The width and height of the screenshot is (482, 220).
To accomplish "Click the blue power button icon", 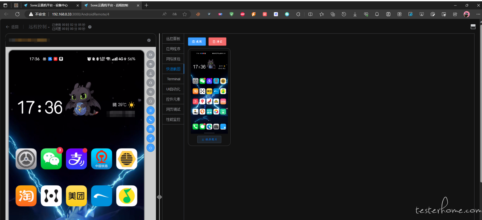I will (x=151, y=148).
